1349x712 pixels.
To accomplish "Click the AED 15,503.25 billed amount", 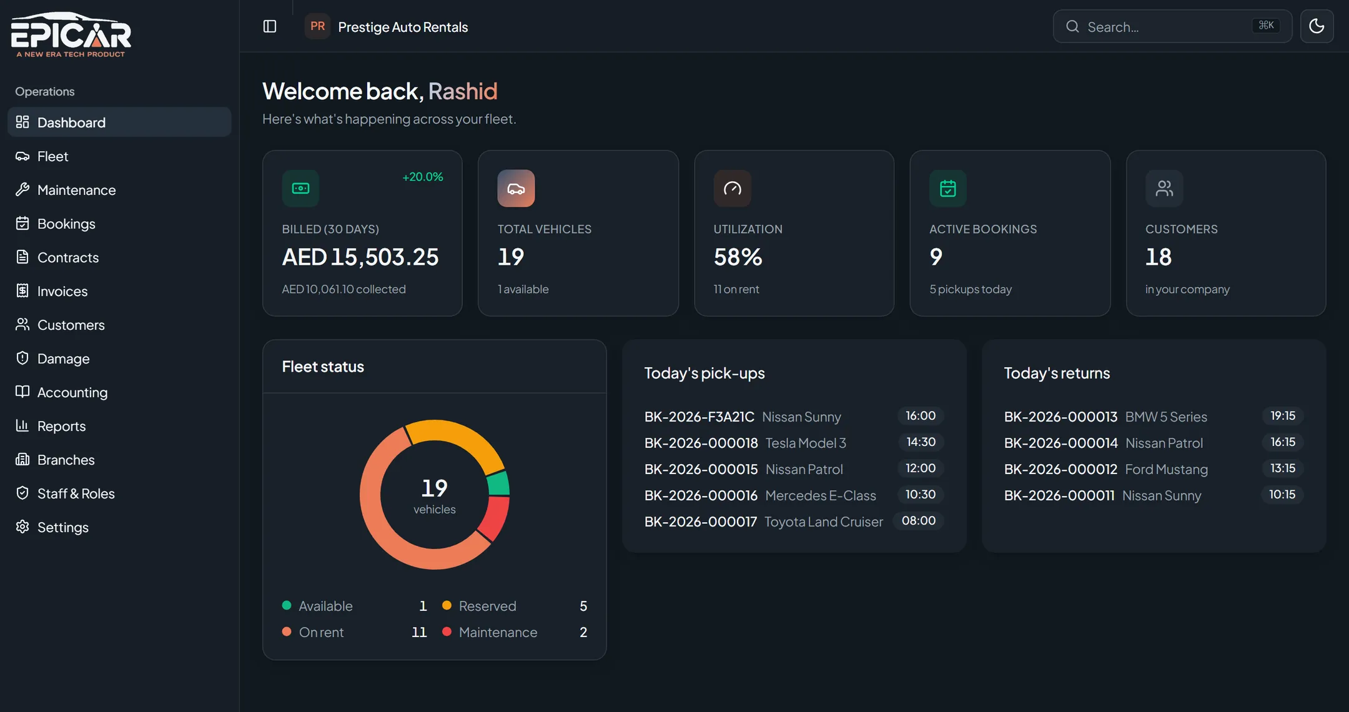I will [x=360, y=257].
